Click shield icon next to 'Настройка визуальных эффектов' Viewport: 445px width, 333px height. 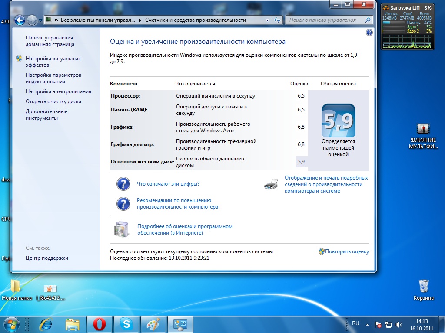click(x=19, y=59)
